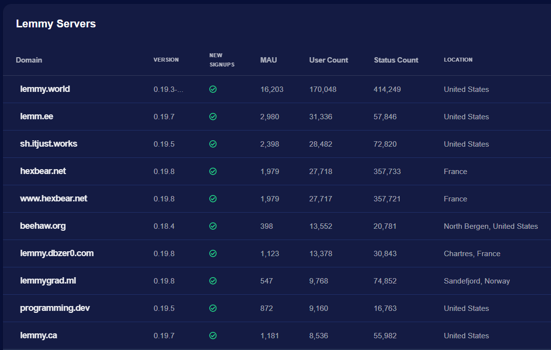This screenshot has height=350, width=551.
Task: Click the MAU value 398
Action: pos(266,226)
